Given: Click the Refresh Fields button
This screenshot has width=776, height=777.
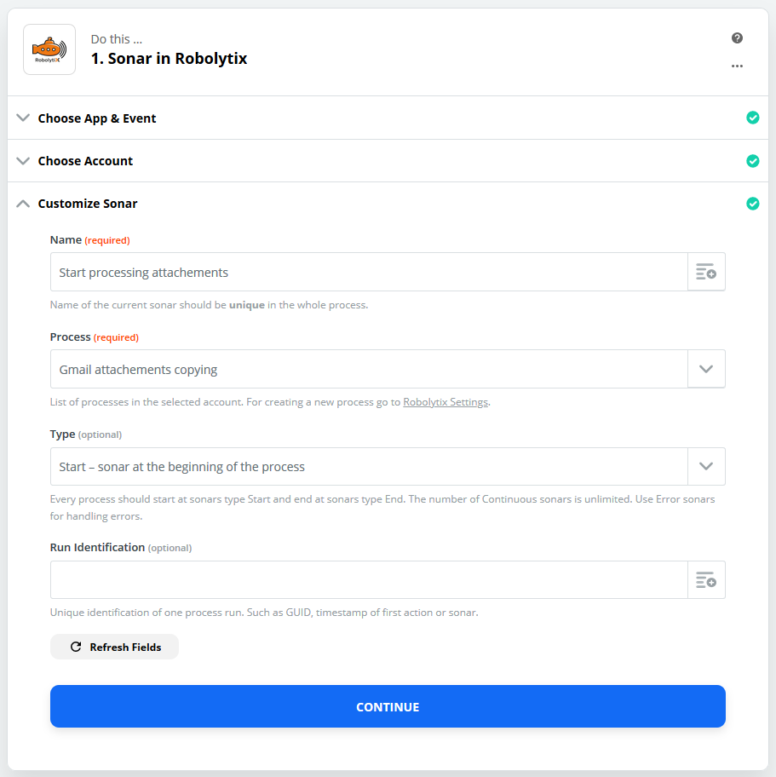Looking at the screenshot, I should (x=114, y=647).
